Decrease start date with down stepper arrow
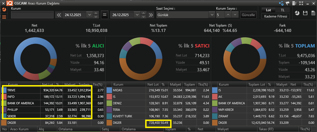The width and height of the screenshot is (317, 132). tap(96, 17)
